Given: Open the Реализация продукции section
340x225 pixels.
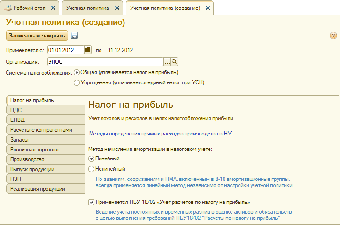Looking at the screenshot, I should coord(46,189).
